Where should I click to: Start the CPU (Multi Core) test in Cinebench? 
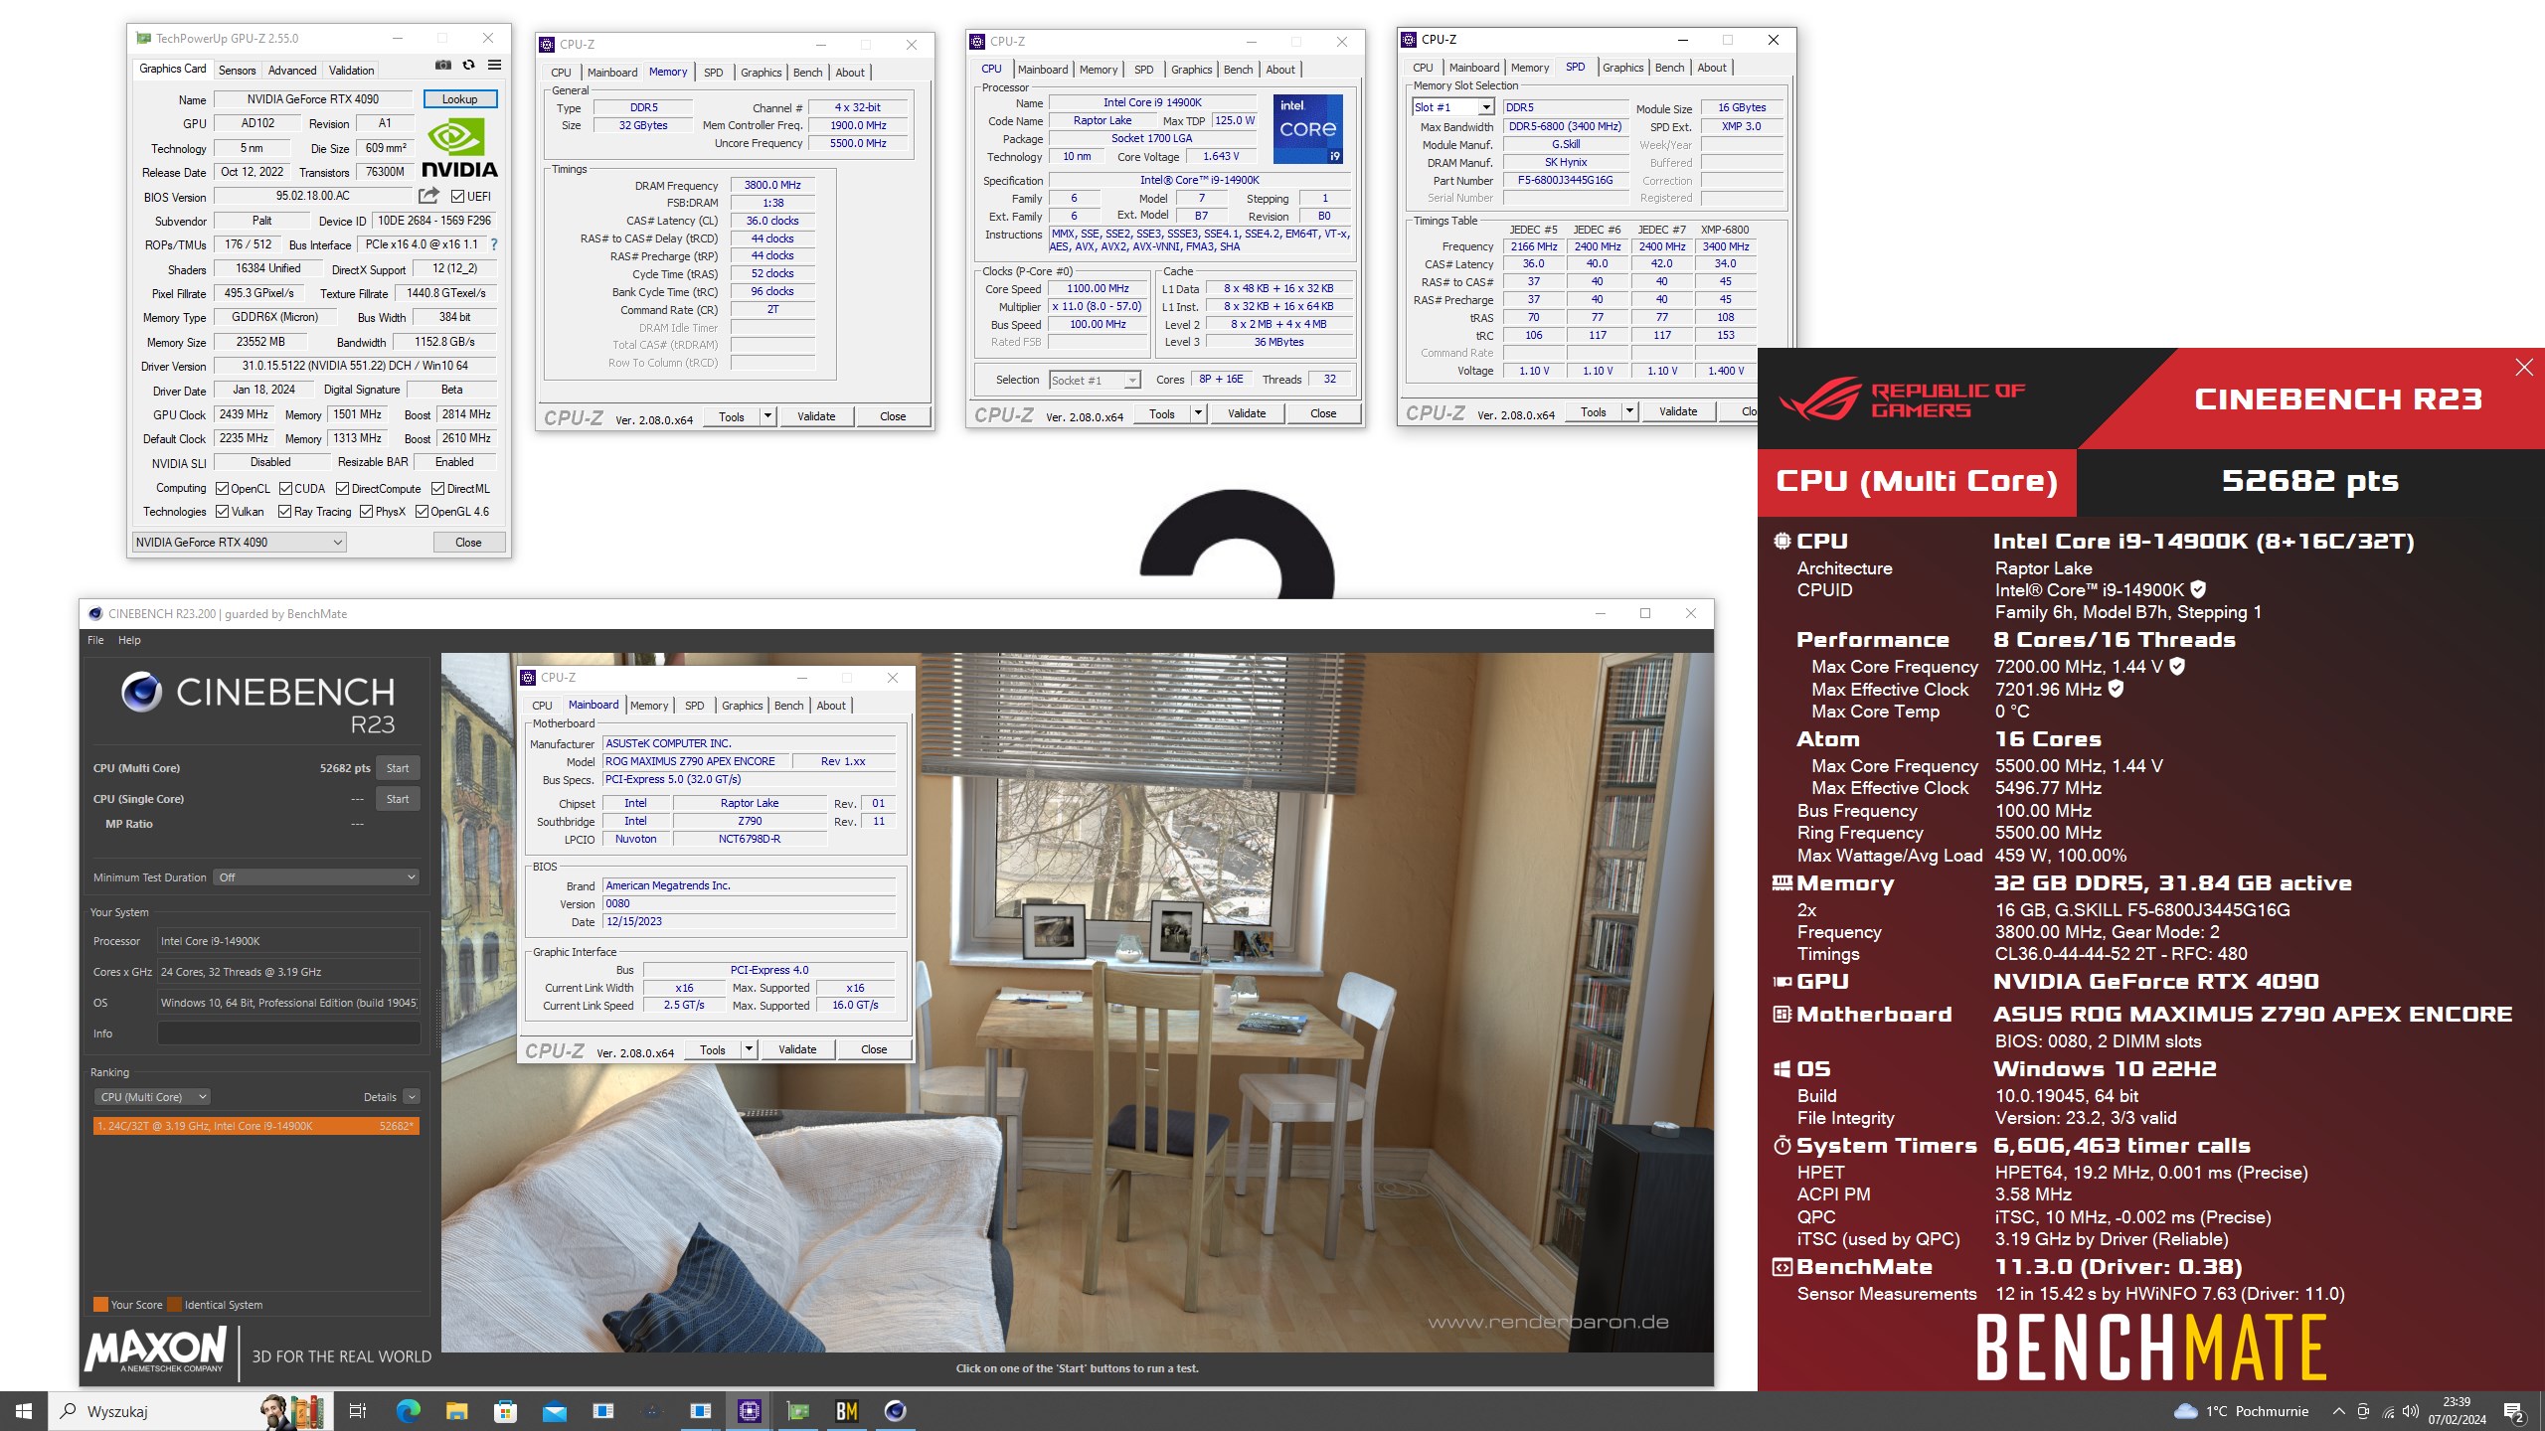click(x=398, y=768)
